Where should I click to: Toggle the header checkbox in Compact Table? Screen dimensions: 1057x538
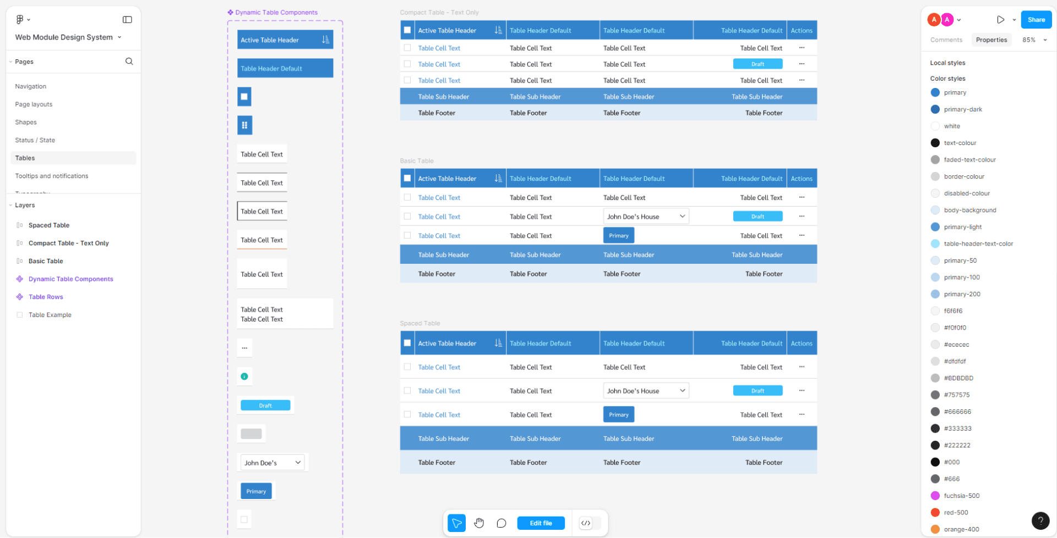click(x=407, y=30)
